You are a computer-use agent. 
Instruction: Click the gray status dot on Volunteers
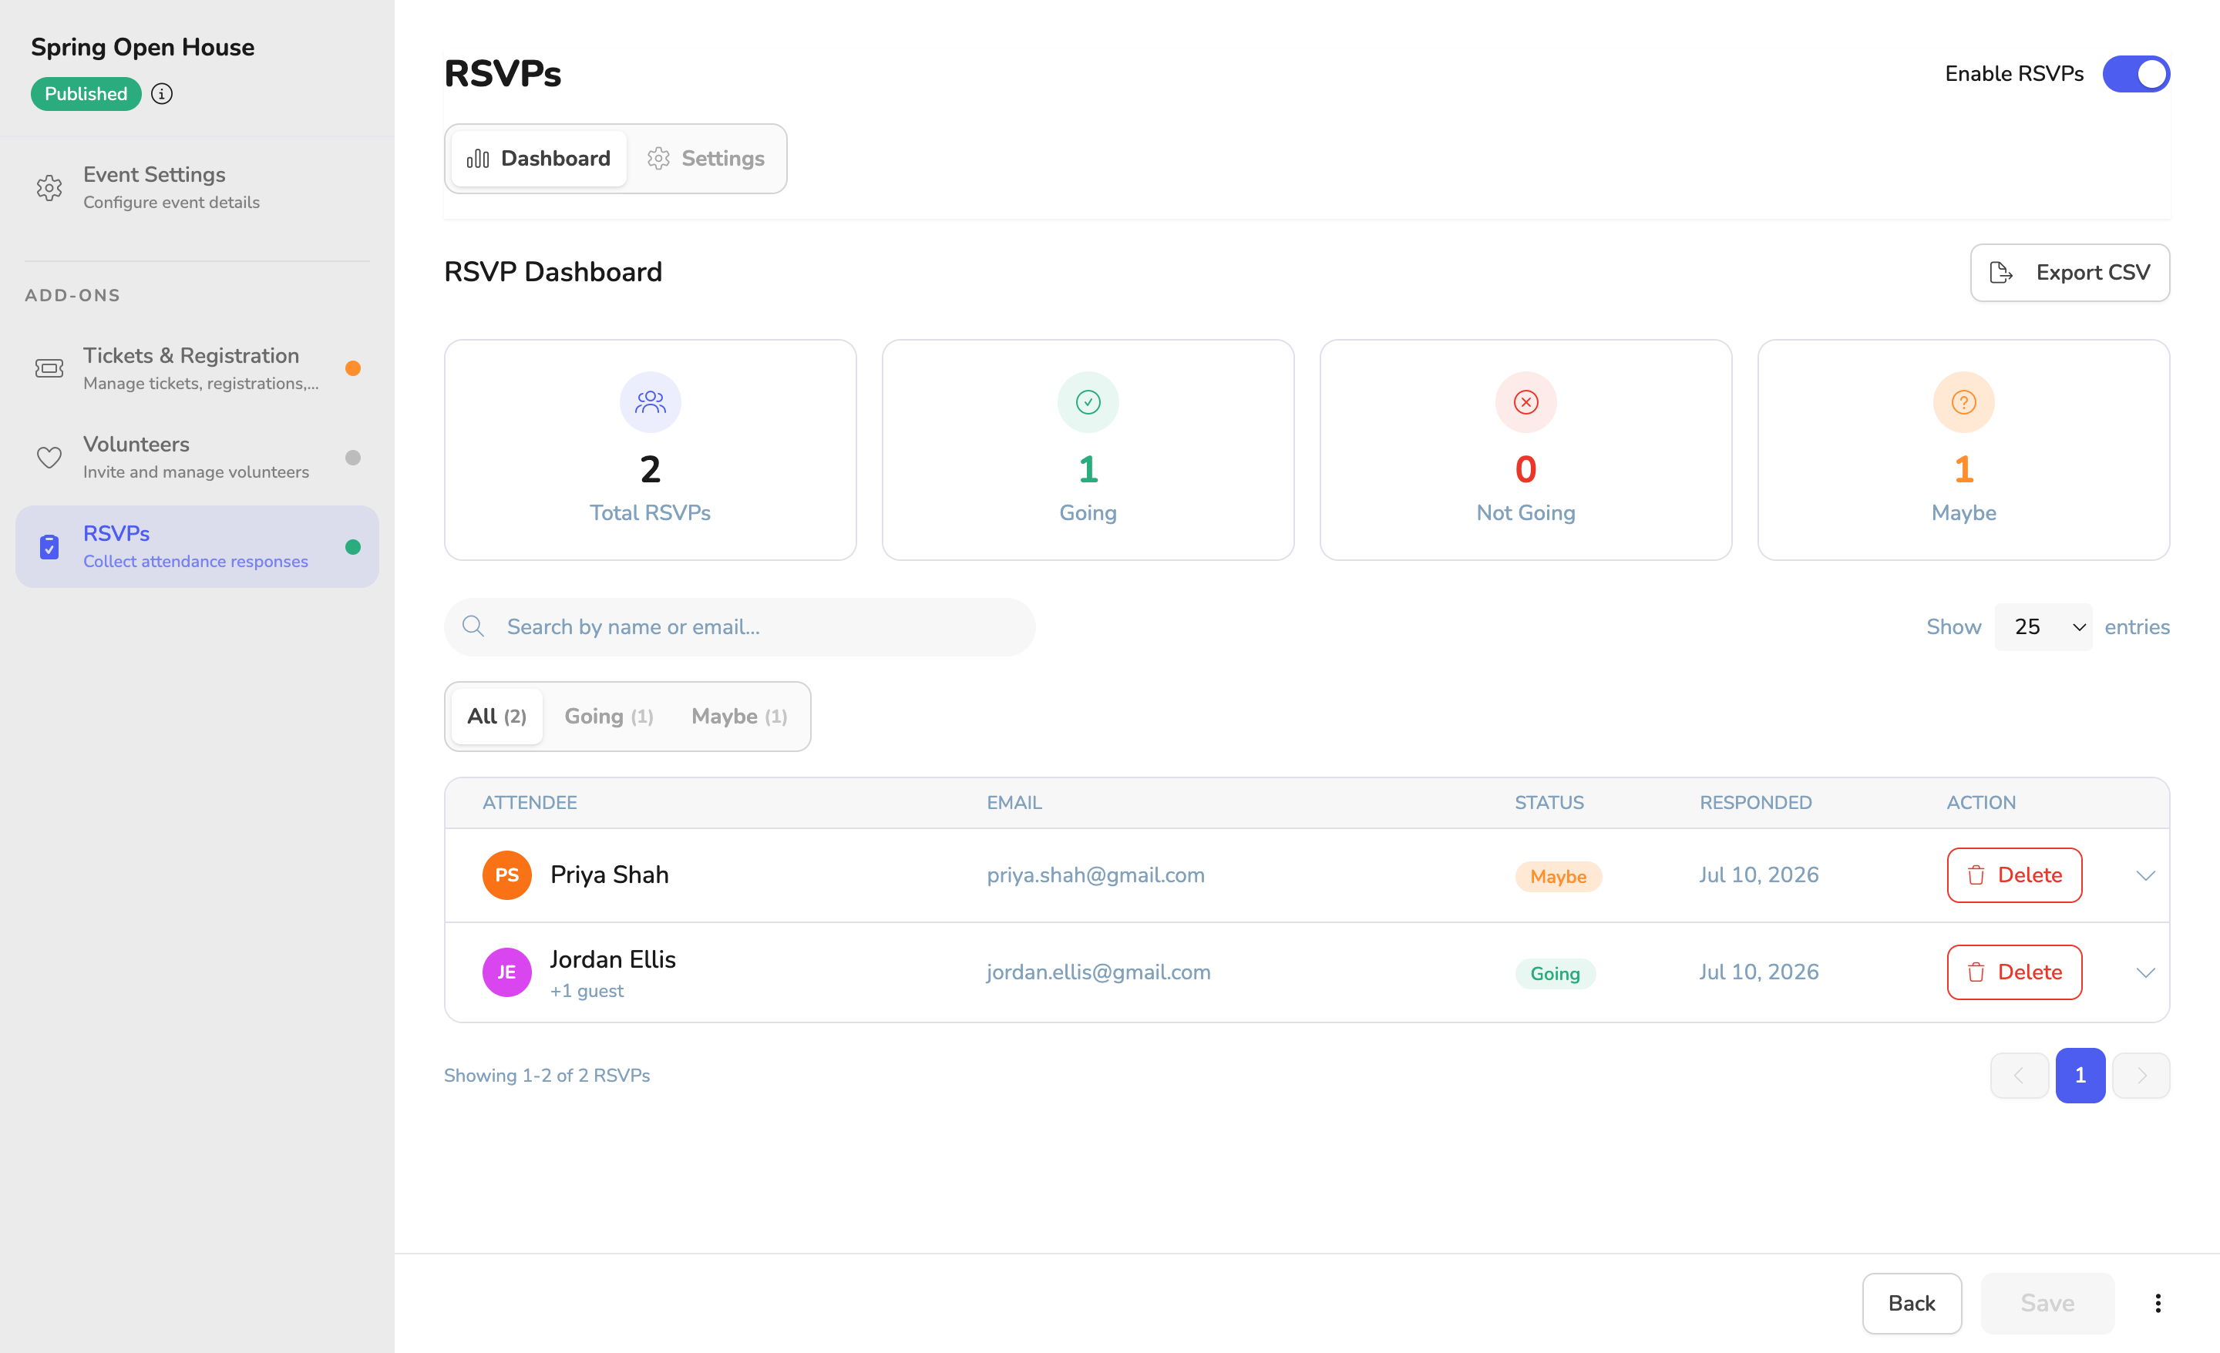coord(353,457)
